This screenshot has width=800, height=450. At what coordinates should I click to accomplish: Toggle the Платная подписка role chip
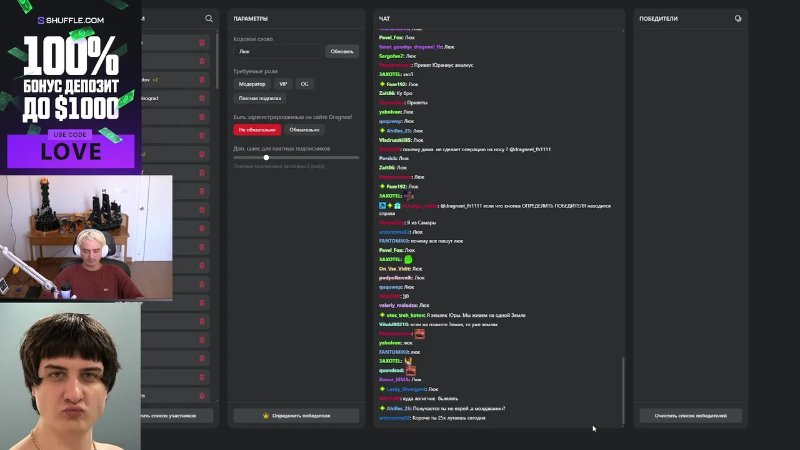[x=259, y=98]
